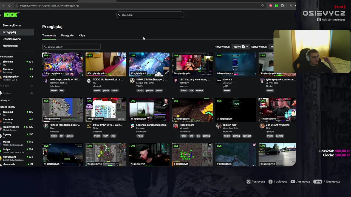Click the TIBIA tag on Dicerinho stream

coord(106,136)
